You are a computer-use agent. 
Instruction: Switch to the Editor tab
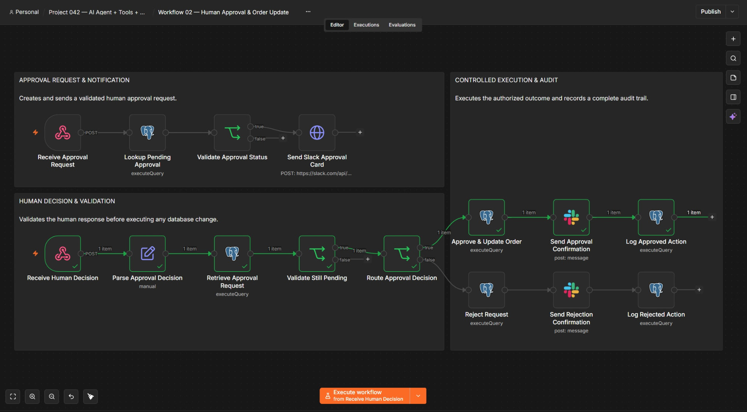[337, 25]
